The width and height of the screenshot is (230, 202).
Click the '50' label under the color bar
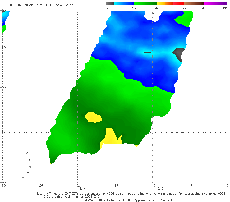[x=184, y=8]
